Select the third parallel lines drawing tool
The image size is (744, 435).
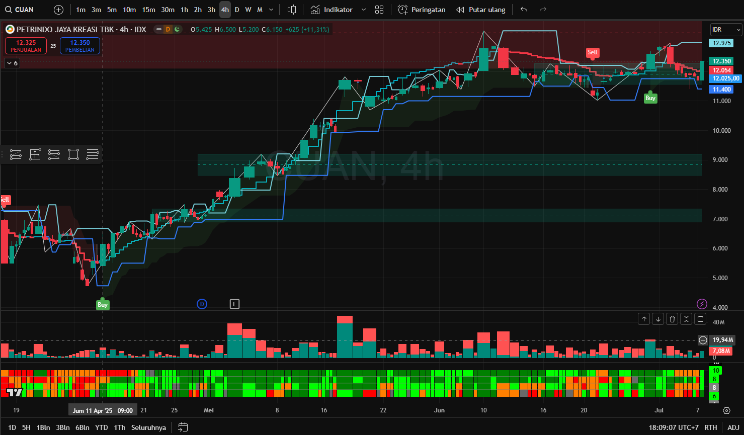coord(54,154)
